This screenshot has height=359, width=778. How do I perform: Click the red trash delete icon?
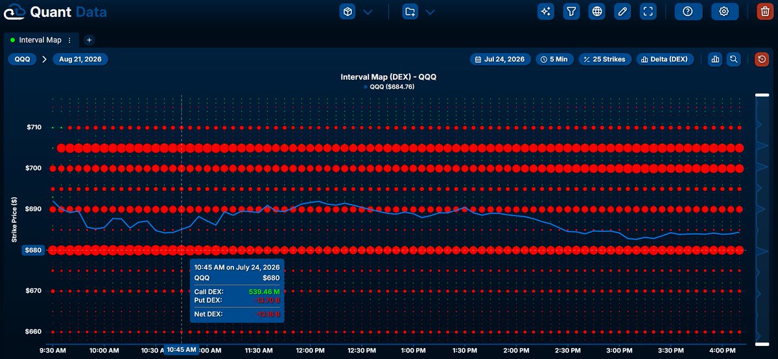765,12
